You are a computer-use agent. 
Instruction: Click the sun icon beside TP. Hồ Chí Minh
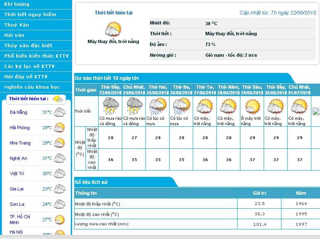tap(60, 220)
